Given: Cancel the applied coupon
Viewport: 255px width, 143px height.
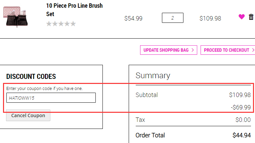Looking at the screenshot, I should (x=28, y=115).
